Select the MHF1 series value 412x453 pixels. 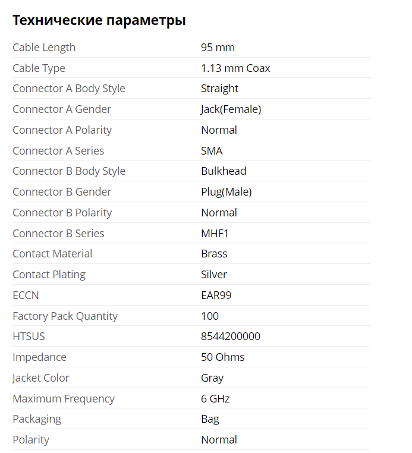[215, 234]
